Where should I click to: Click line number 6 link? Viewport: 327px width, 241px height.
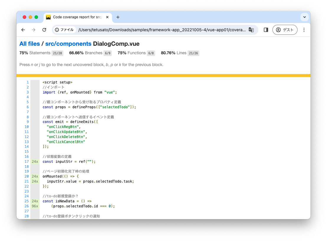27,107
